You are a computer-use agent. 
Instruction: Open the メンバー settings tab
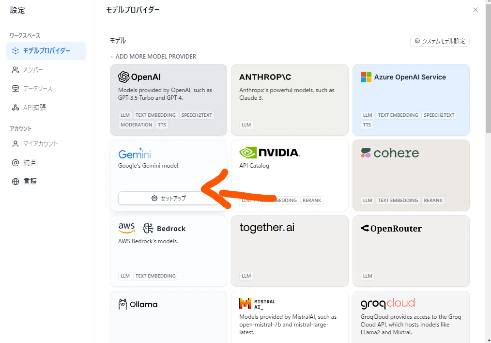46,70
